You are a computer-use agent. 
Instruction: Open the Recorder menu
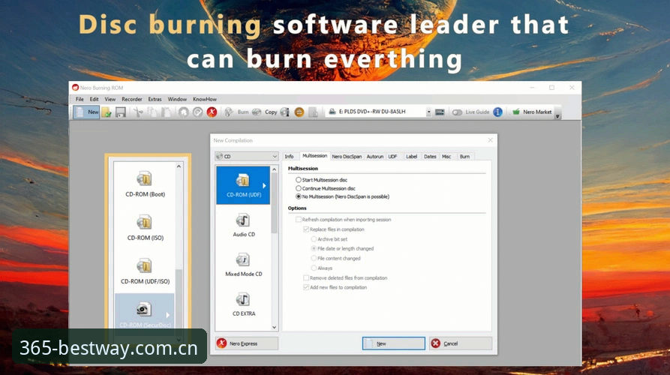(x=131, y=99)
